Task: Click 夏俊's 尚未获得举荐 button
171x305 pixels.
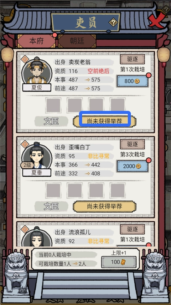Action: coord(104,121)
